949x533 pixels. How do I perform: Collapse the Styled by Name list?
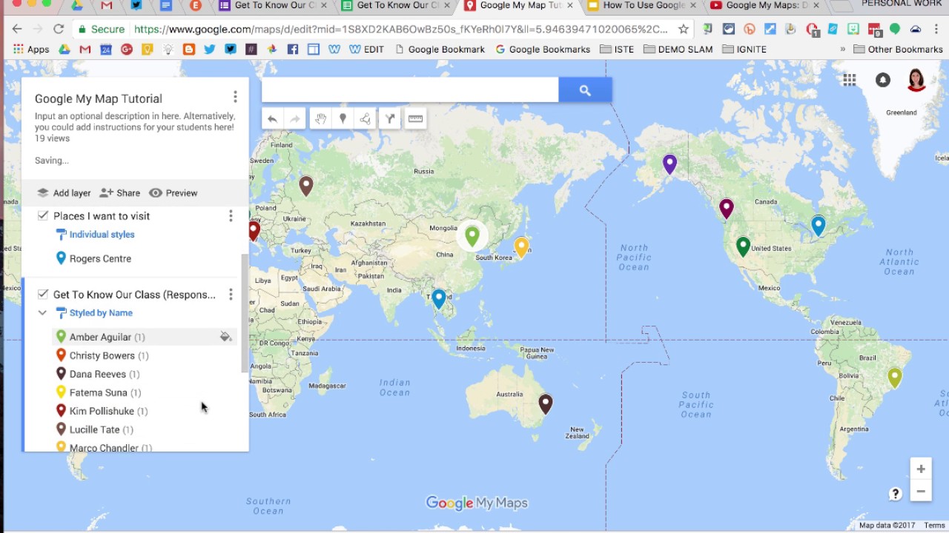tap(42, 313)
